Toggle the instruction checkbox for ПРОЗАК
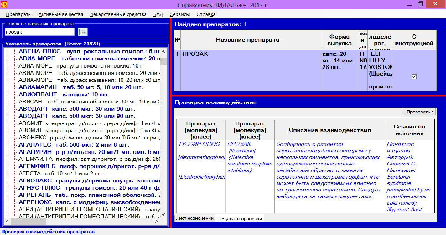Image resolution: width=446 pixels, height=235 pixels. [414, 77]
